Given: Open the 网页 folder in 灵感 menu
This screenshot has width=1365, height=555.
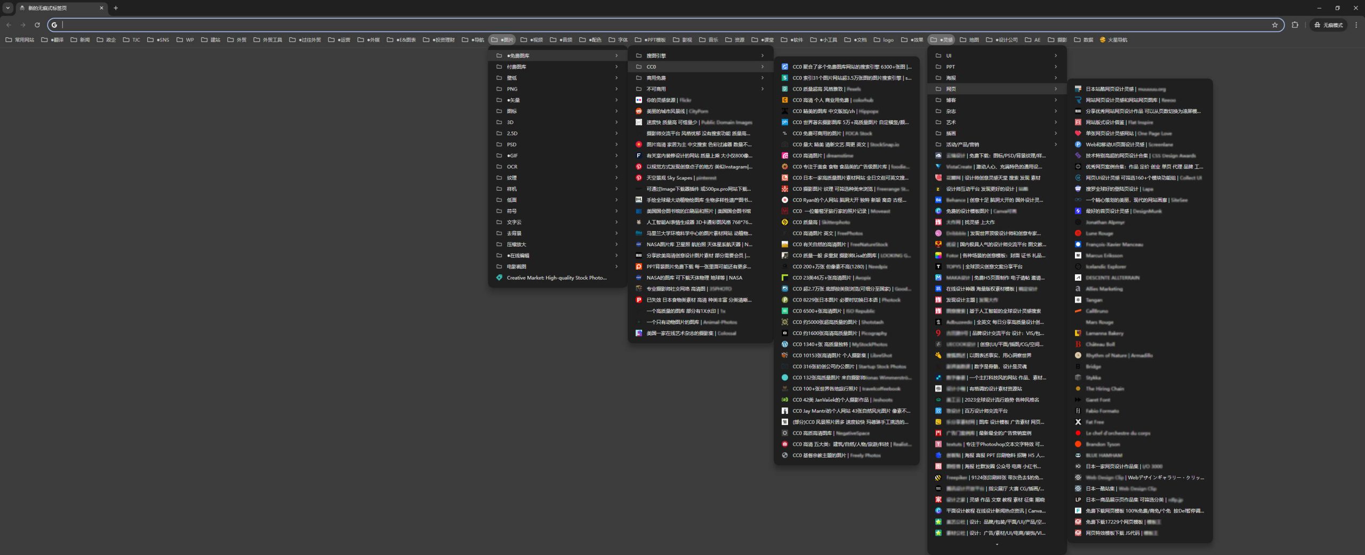Looking at the screenshot, I should tap(996, 89).
